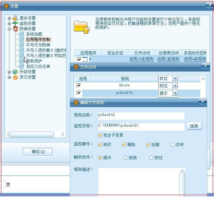Click the tree panel scroll-right arrow
Screen dimensions: 214x197
pos(63,135)
